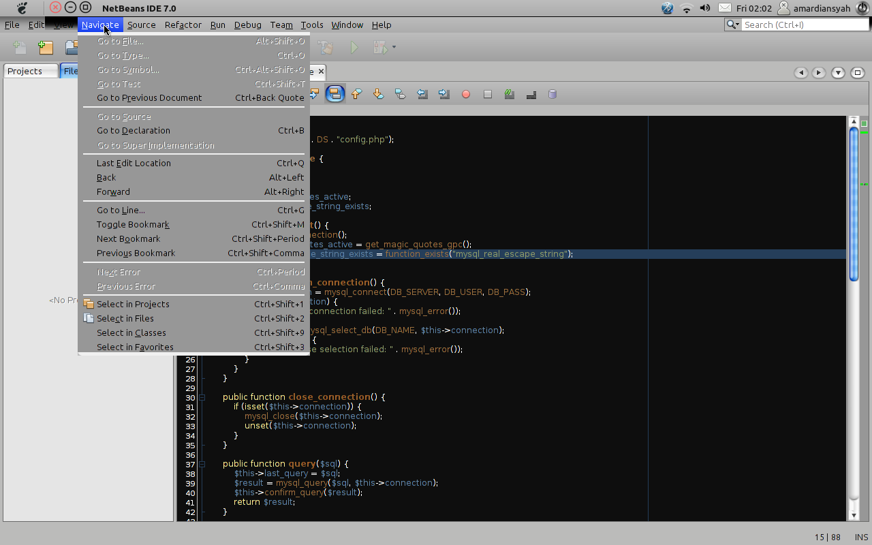This screenshot has width=872, height=545.
Task: Open the list of open documents
Action: [x=838, y=72]
